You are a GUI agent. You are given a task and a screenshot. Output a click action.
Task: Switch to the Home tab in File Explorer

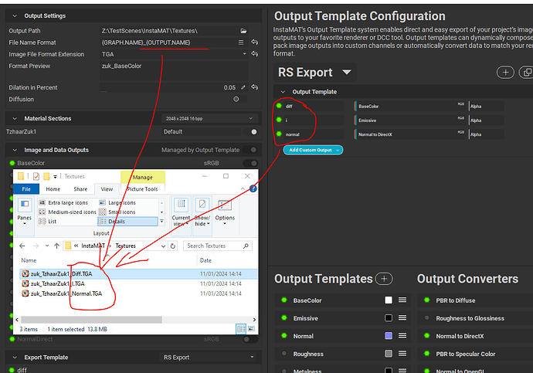(53, 188)
